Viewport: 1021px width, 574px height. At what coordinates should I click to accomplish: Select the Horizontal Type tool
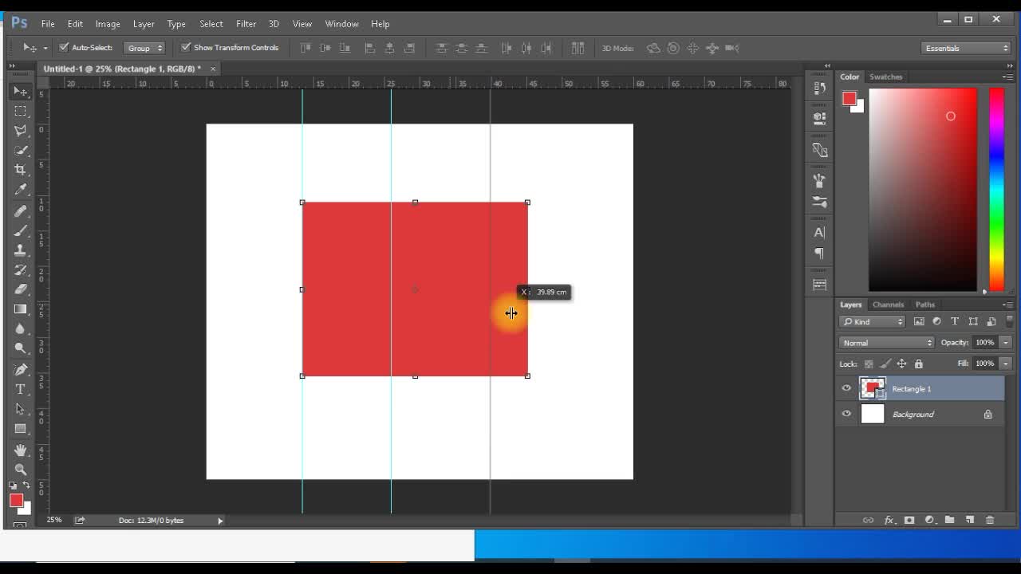click(21, 389)
